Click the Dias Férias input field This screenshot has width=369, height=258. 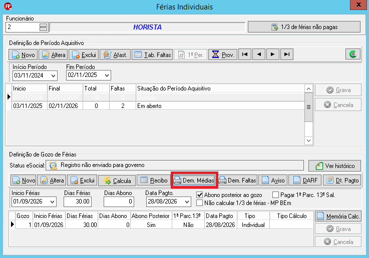coord(78,201)
